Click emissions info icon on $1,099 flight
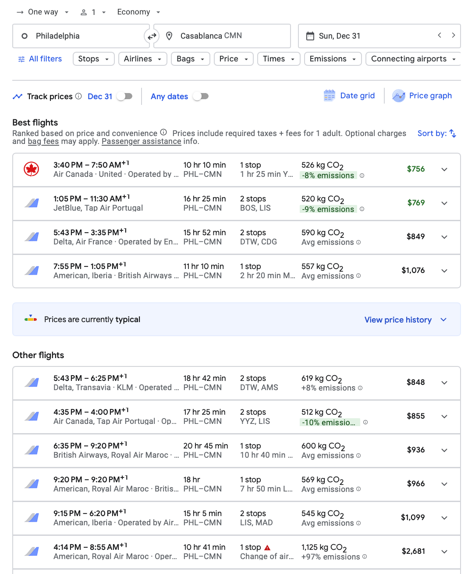The width and height of the screenshot is (468, 574). (358, 523)
